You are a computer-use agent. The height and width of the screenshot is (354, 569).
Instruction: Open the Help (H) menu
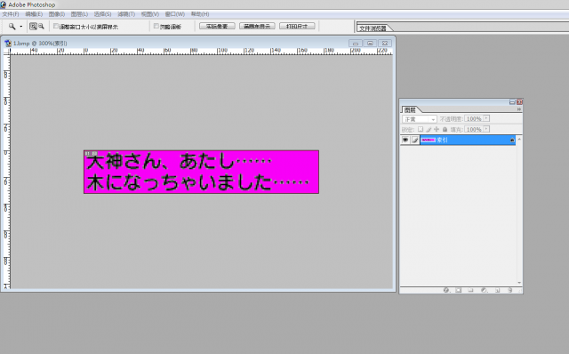pos(200,14)
